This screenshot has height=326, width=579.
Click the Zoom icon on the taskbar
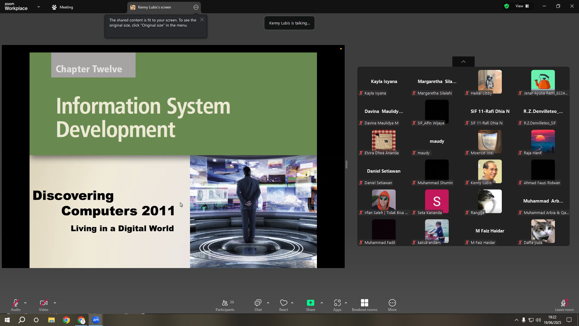[x=96, y=320]
